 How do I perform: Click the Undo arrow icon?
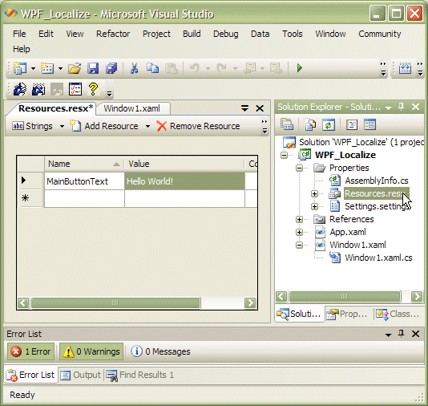pyautogui.click(x=195, y=68)
